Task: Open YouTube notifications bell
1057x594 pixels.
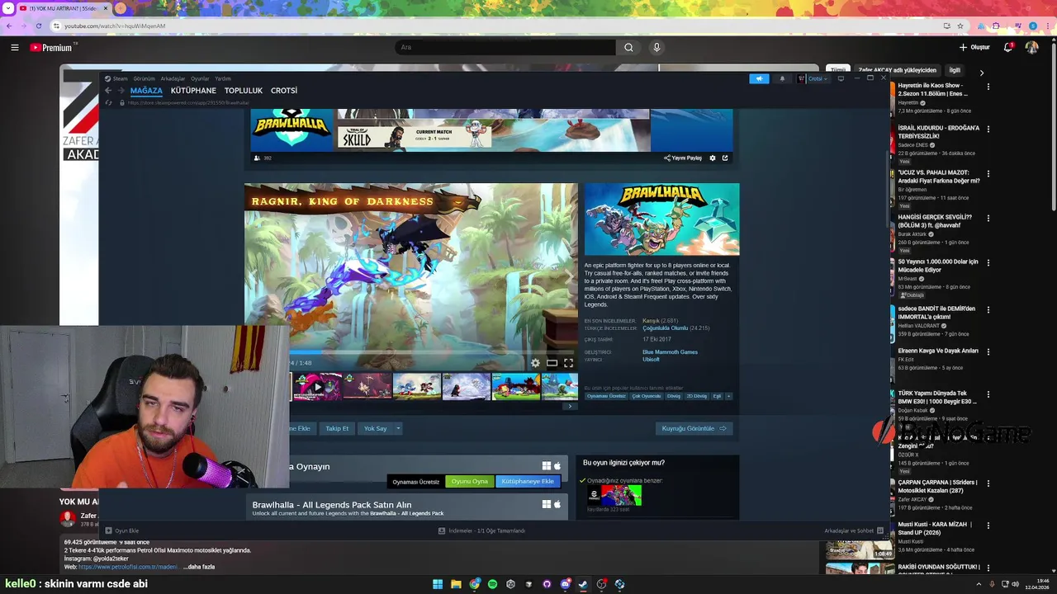Action: [1007, 48]
